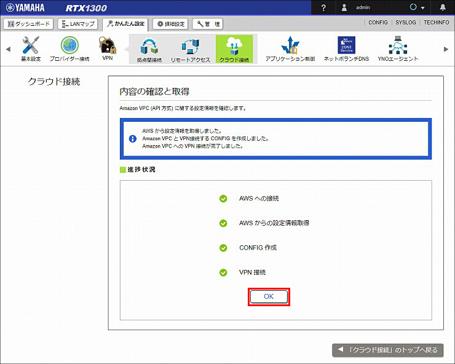Viewport: 455px width, 364px height.
Task: Go back via 「クラウド接続」のトップへ戻る button
Action: [x=388, y=350]
